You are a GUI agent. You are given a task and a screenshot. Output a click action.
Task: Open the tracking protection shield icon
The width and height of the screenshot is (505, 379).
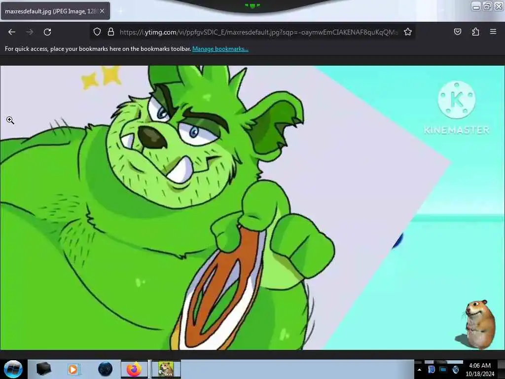(97, 32)
